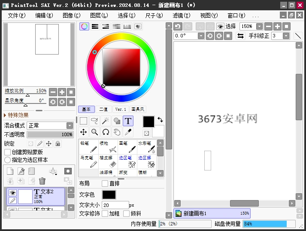Choose the 马克笔 marker brush
The width and height of the screenshot is (306, 231).
pyautogui.click(x=89, y=161)
